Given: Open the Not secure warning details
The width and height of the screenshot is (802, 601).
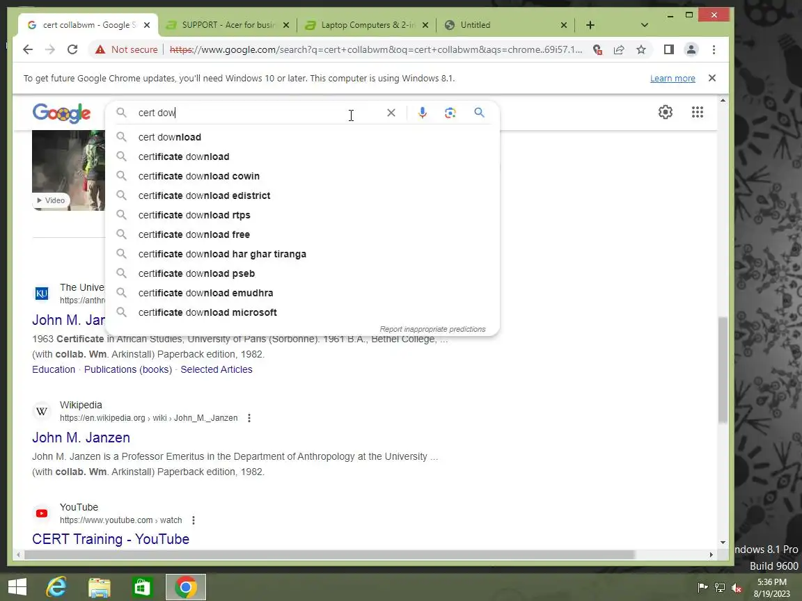Looking at the screenshot, I should pos(126,49).
